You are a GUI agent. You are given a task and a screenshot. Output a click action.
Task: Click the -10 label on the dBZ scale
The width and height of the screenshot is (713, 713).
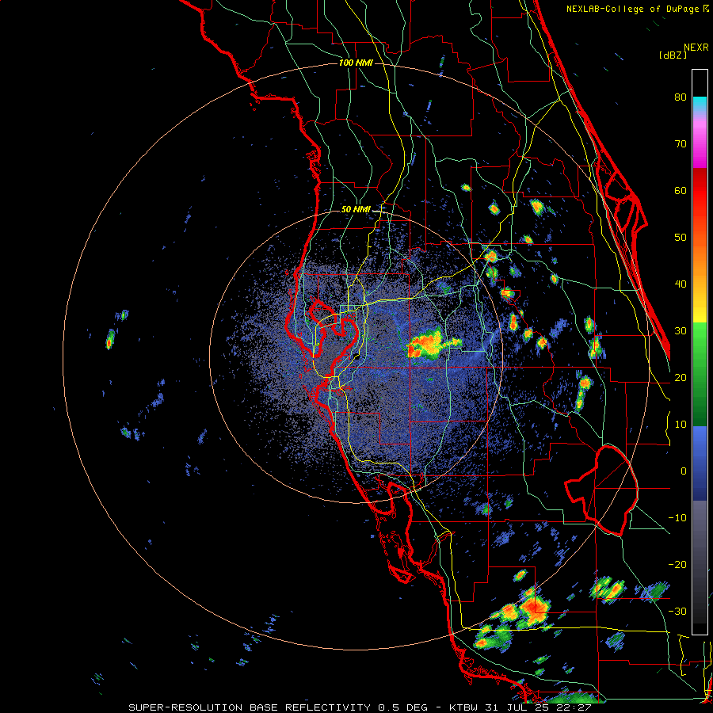click(677, 518)
